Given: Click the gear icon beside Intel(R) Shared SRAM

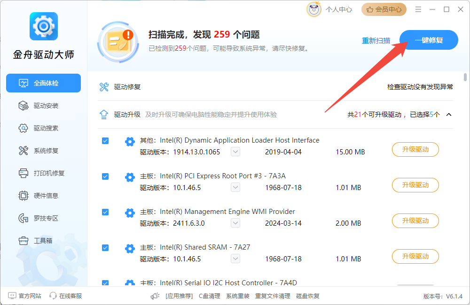Looking at the screenshot, I should coord(130,248).
